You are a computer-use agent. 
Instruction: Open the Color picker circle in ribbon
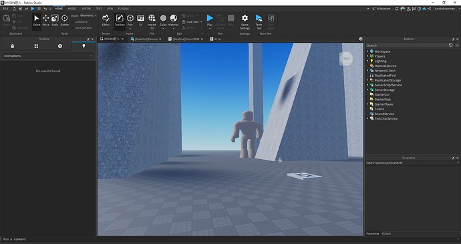click(163, 18)
